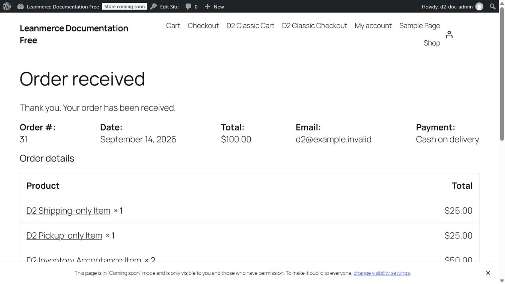Click the $25.00 total for Pickup-only Item

(458, 235)
